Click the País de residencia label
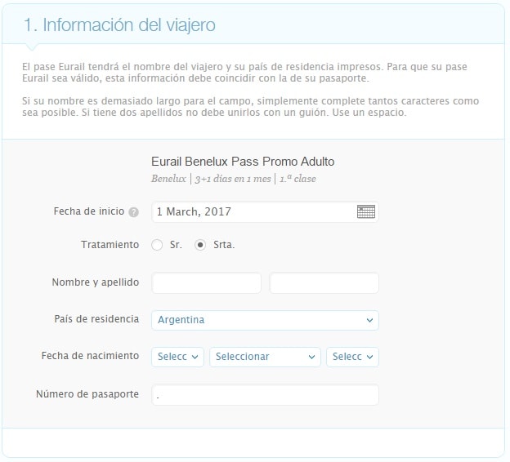 96,319
